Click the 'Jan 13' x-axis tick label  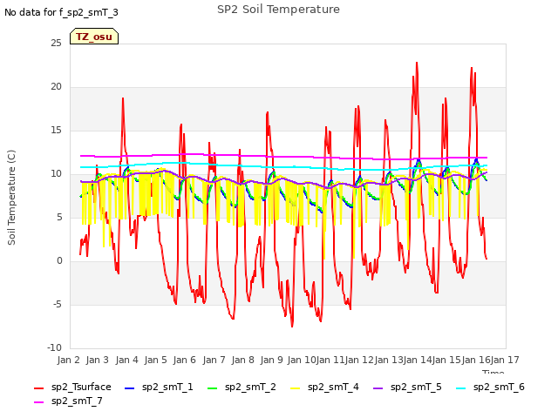click(x=389, y=360)
